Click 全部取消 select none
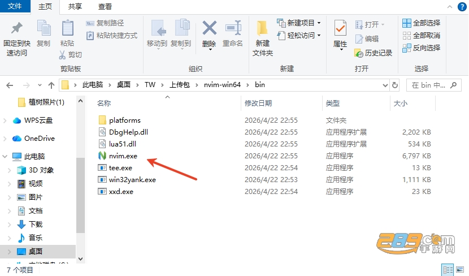 coord(422,36)
